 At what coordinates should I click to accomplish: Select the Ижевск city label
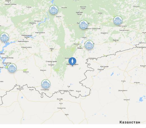click(x=33, y=23)
